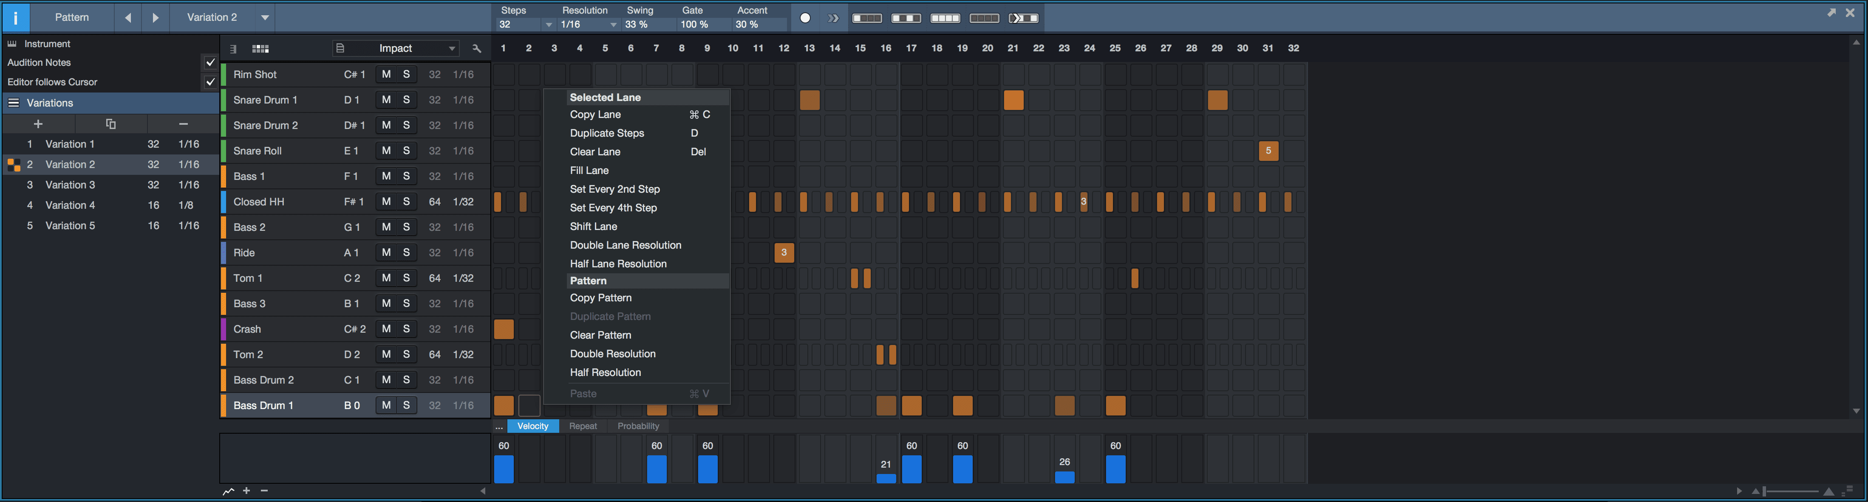Go to next pattern variation arrow
1868x502 pixels.
(x=155, y=17)
